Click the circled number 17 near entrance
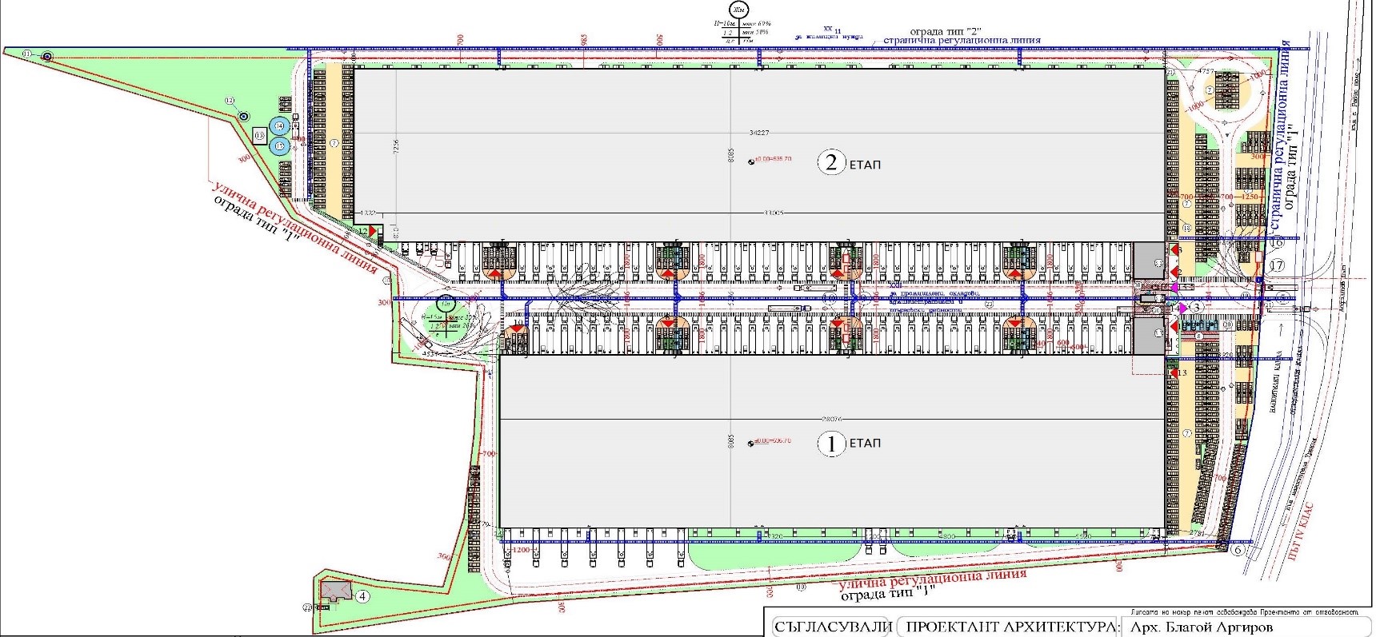 coord(1276,265)
